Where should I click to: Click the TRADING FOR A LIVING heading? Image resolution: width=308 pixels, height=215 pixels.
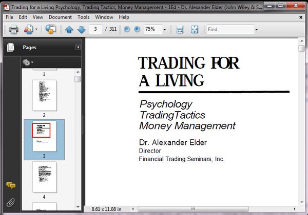188,72
